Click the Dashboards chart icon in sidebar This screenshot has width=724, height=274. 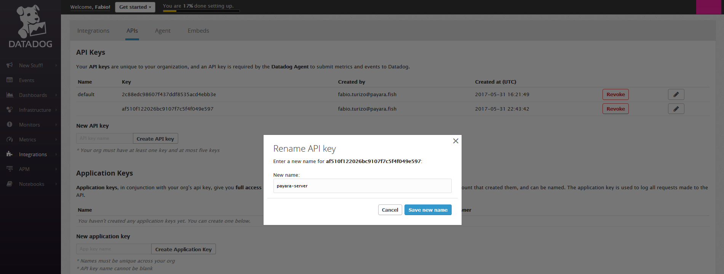(10, 95)
